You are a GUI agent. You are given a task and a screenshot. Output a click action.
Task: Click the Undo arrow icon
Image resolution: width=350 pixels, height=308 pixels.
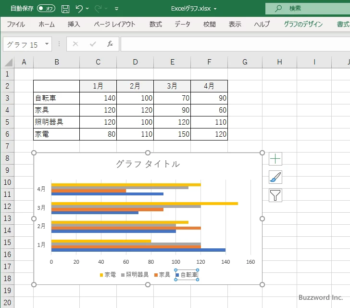(79, 9)
